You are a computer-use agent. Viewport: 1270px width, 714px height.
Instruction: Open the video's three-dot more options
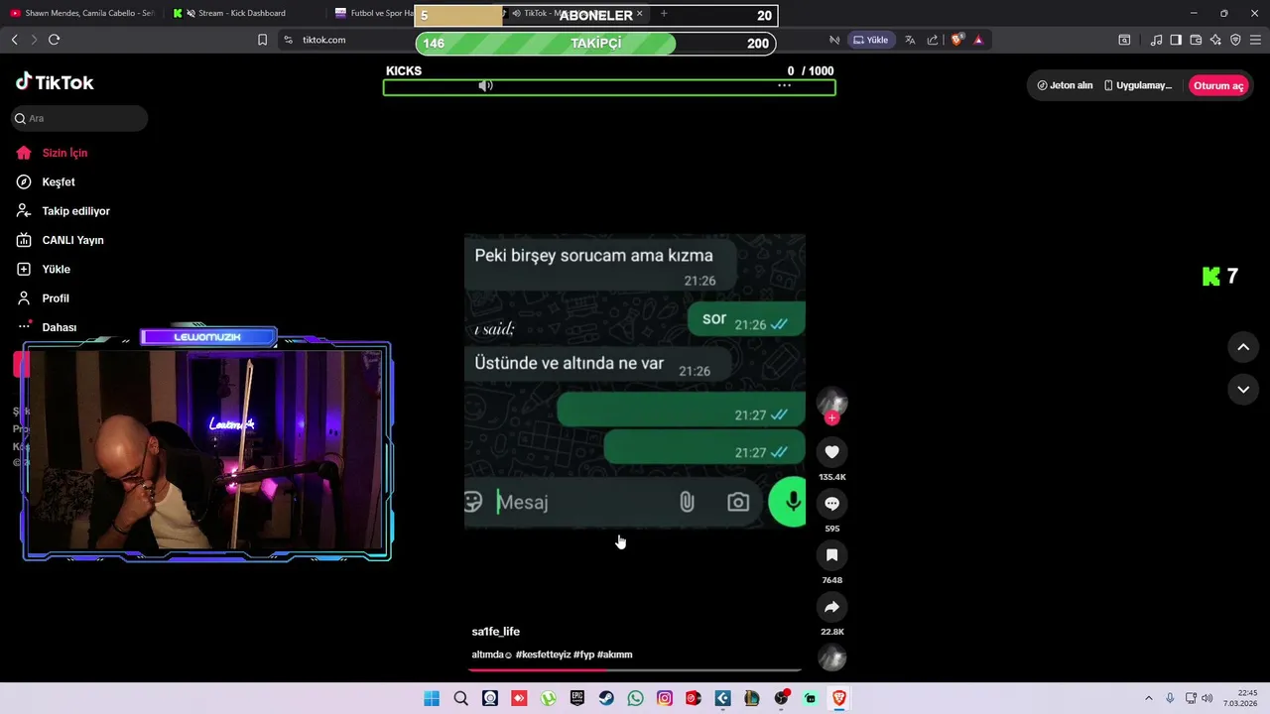tap(784, 86)
